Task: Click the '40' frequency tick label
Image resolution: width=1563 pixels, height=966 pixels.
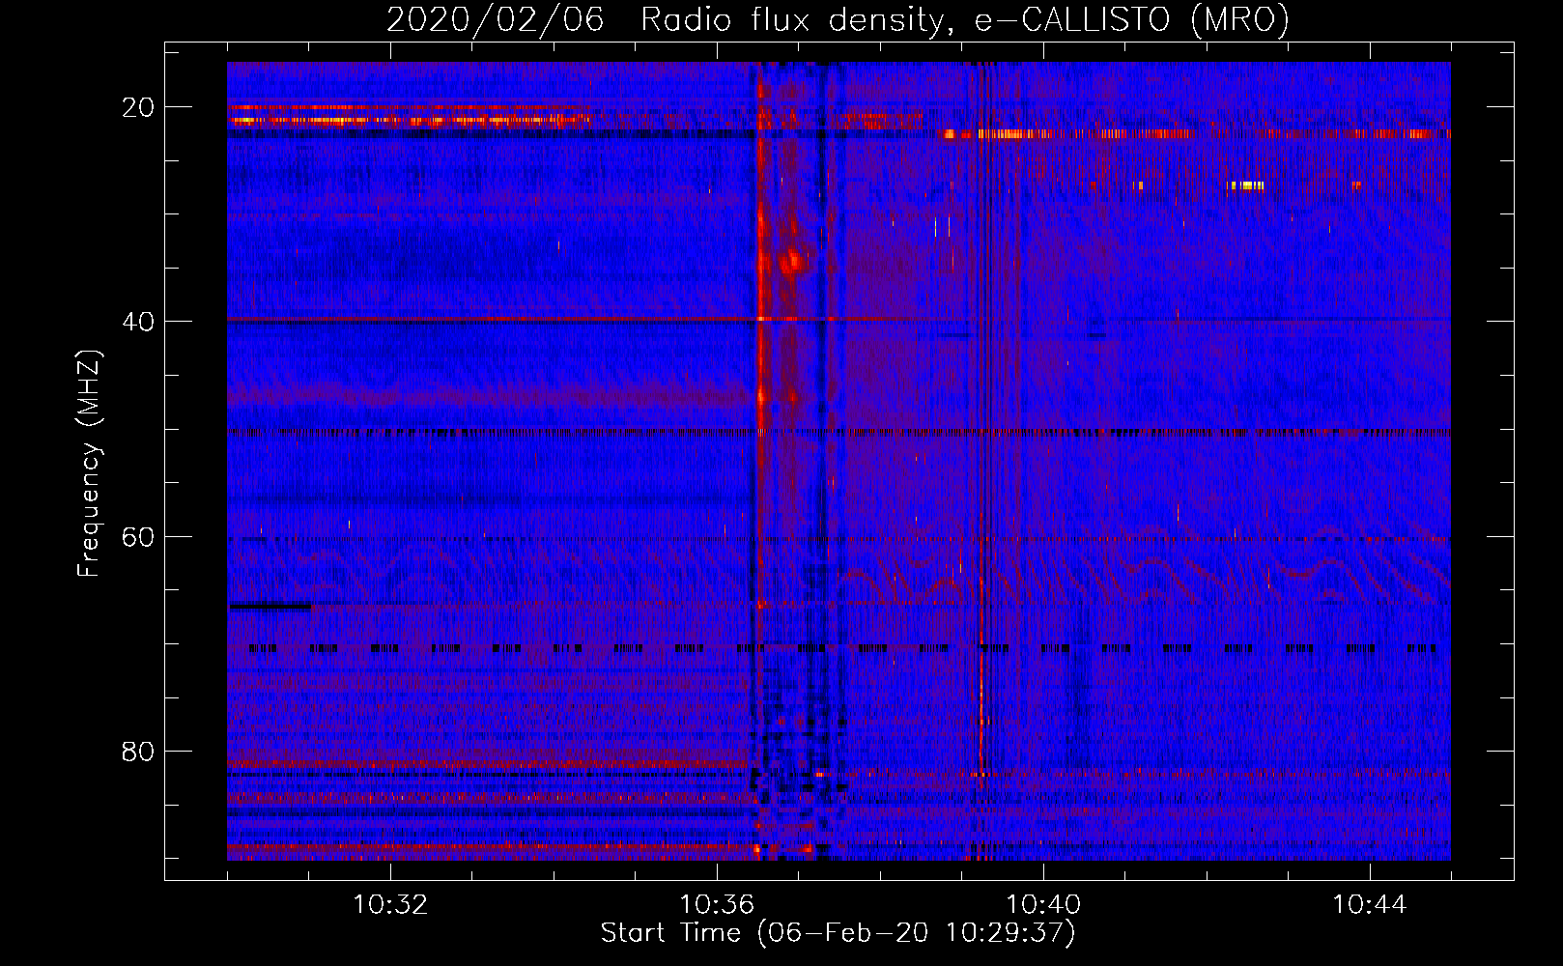Action: pos(138,322)
